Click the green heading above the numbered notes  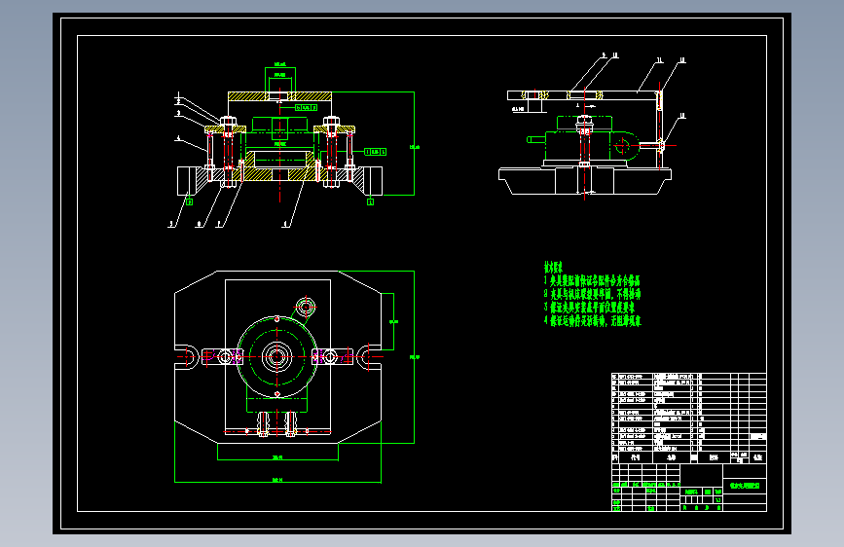pos(553,267)
